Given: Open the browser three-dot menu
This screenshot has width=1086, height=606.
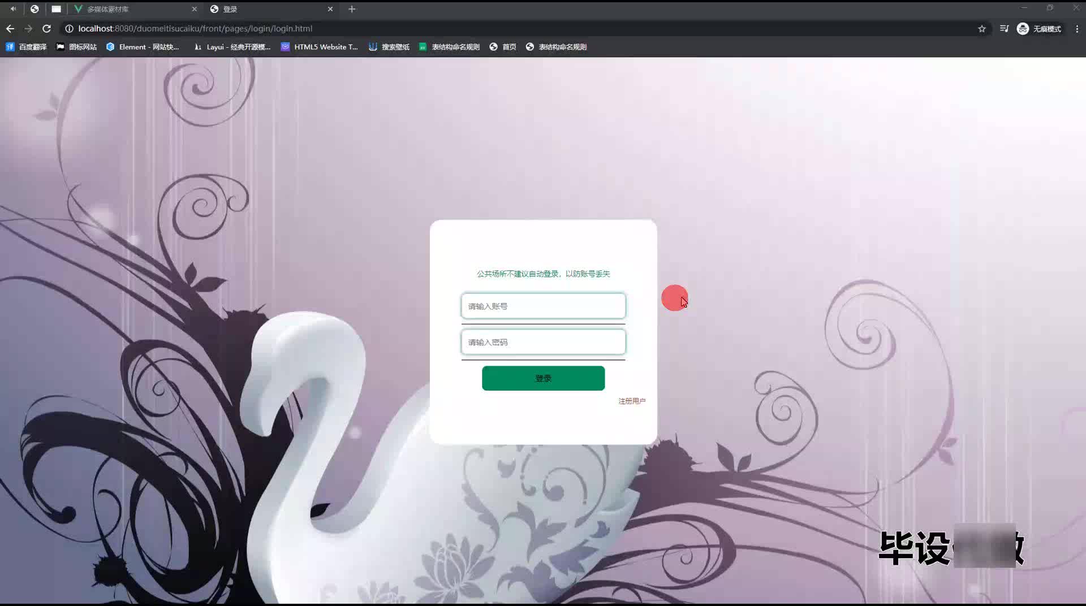Looking at the screenshot, I should point(1077,28).
